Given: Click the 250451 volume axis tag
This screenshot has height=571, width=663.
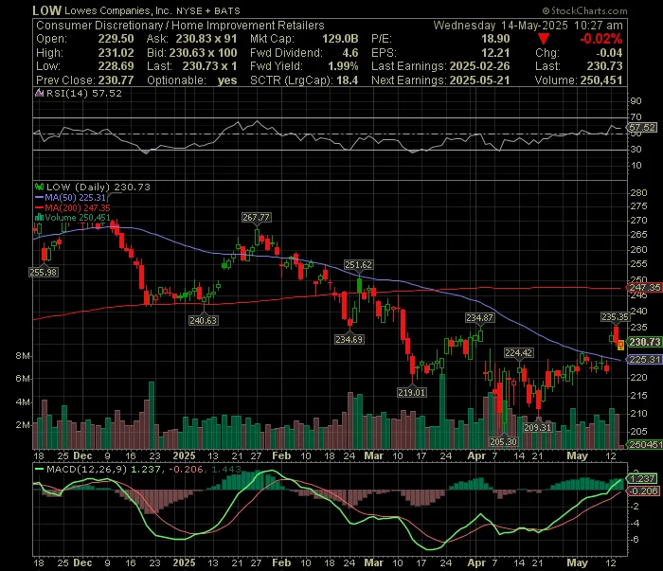Looking at the screenshot, I should [645, 444].
